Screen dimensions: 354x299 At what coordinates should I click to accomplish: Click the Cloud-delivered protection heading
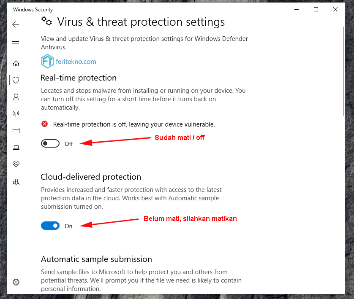pos(91,177)
